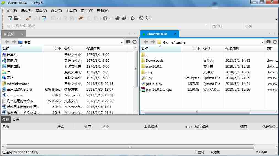Click the Open Session folder icon
Image resolution: width=279 pixels, height=156 pixels.
[16, 18]
